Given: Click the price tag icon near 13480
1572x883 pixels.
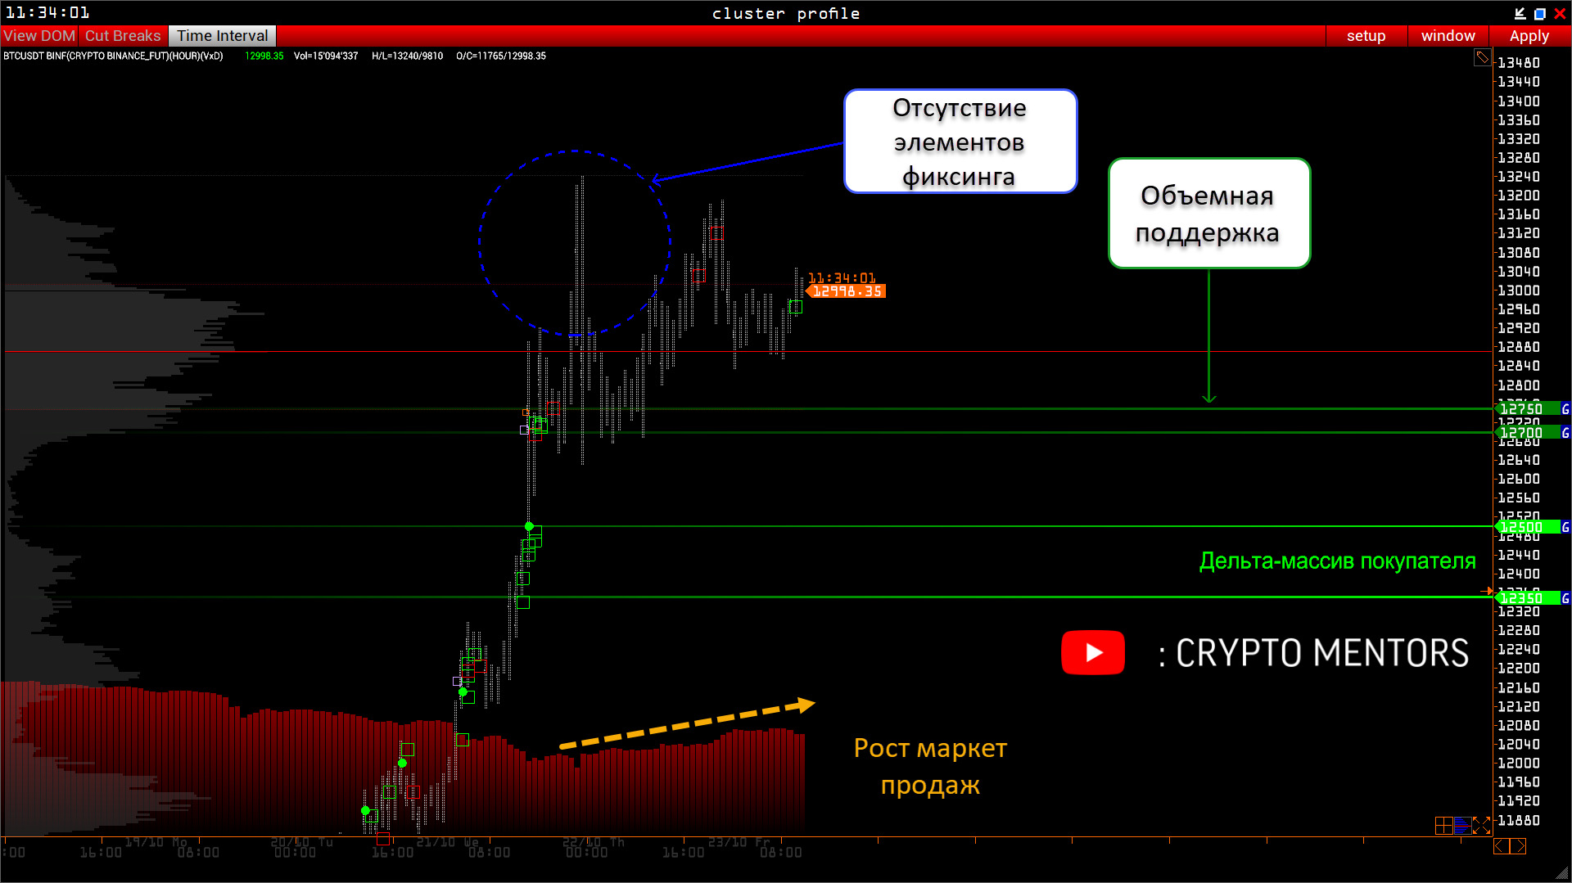Looking at the screenshot, I should (1482, 57).
